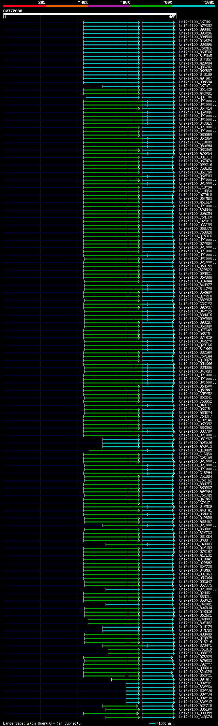Select hit label UniRef100_B7FRX9
The width and height of the screenshot is (218, 726).
pyautogui.click(x=196, y=337)
